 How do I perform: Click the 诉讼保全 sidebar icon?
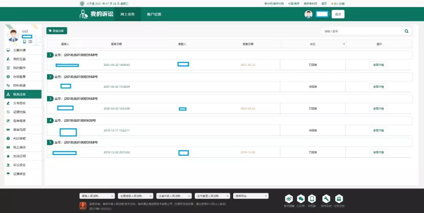(8, 165)
